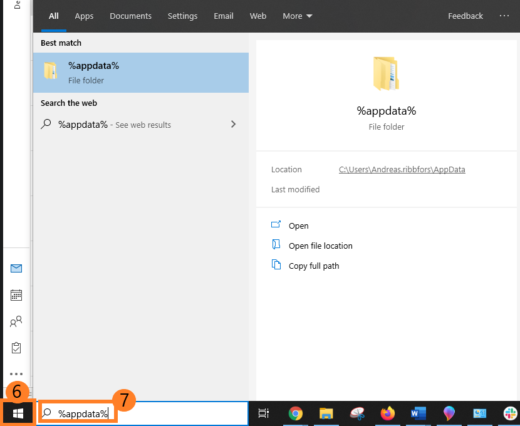The width and height of the screenshot is (520, 426).
Task: Open the Windows Start menu button
Action: click(x=18, y=413)
